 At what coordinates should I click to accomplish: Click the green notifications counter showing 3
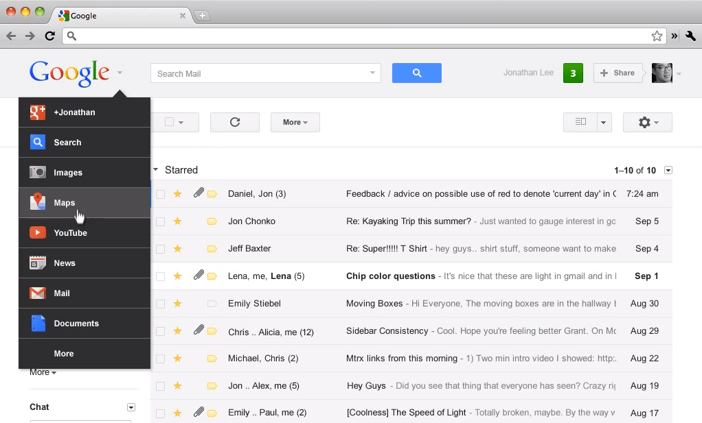(573, 73)
